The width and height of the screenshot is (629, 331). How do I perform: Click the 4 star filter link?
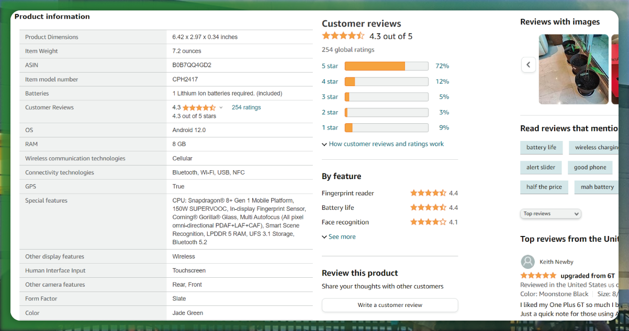tap(330, 81)
